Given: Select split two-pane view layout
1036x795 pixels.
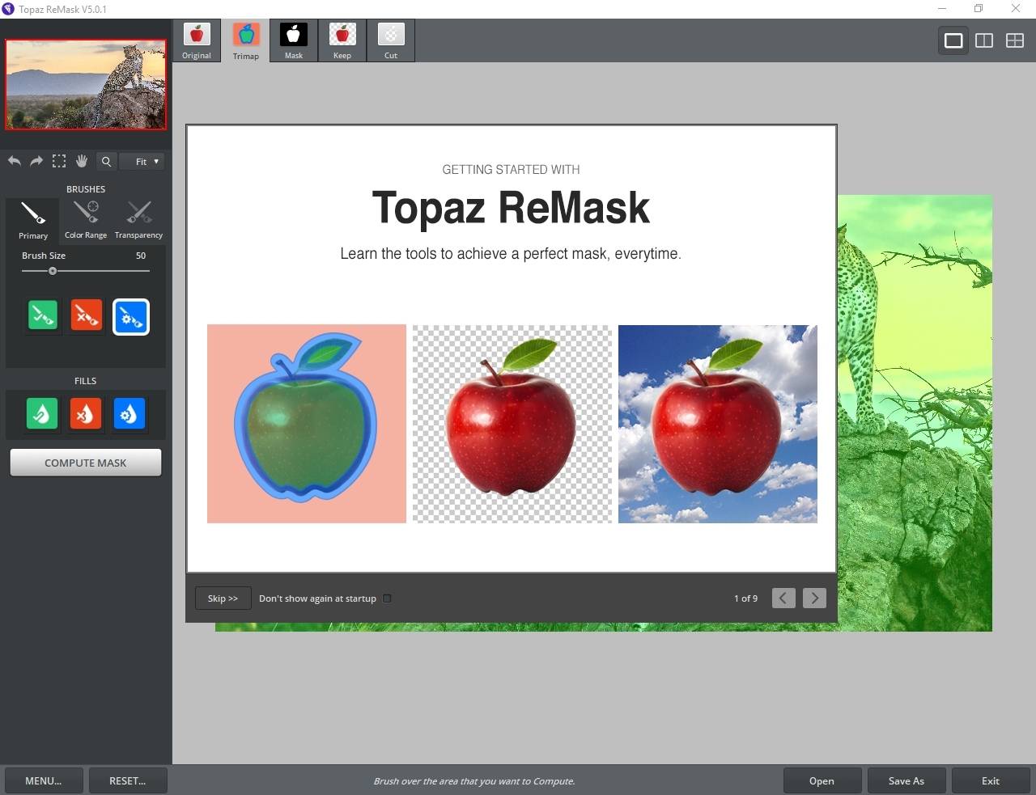Looking at the screenshot, I should point(984,40).
